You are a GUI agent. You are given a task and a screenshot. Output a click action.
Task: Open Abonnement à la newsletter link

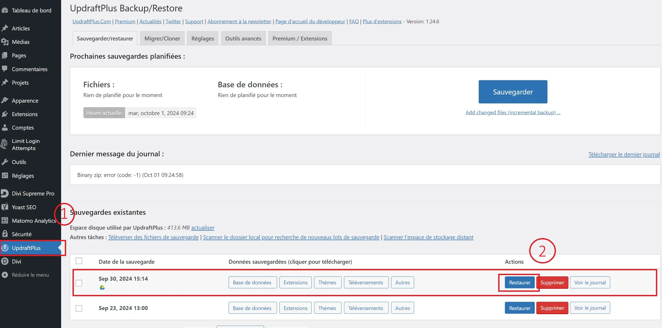(x=239, y=21)
